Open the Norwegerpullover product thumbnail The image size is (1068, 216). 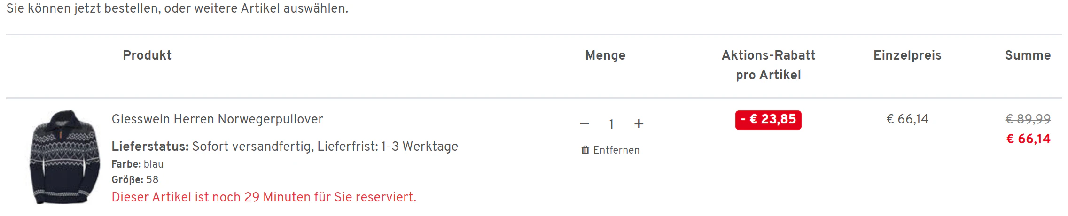(x=65, y=157)
